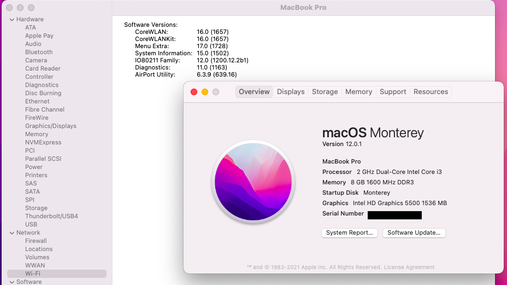Switch to the Resources tab
This screenshot has width=507, height=285.
[x=431, y=92]
